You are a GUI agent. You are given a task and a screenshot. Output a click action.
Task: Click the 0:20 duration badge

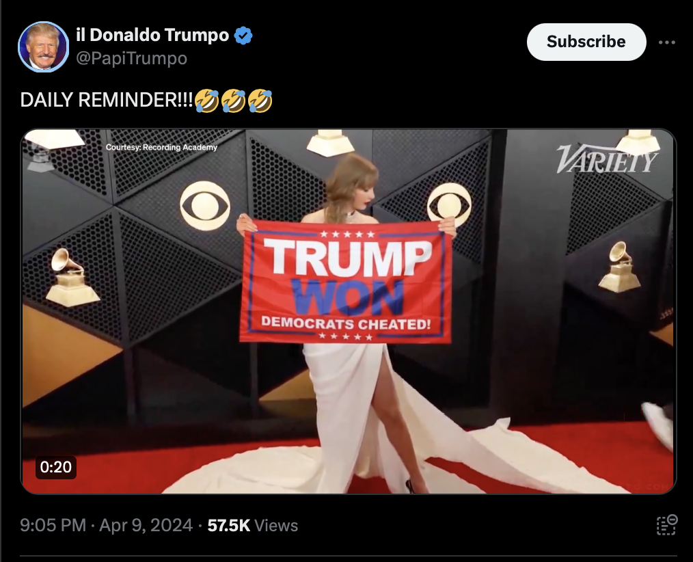point(55,467)
